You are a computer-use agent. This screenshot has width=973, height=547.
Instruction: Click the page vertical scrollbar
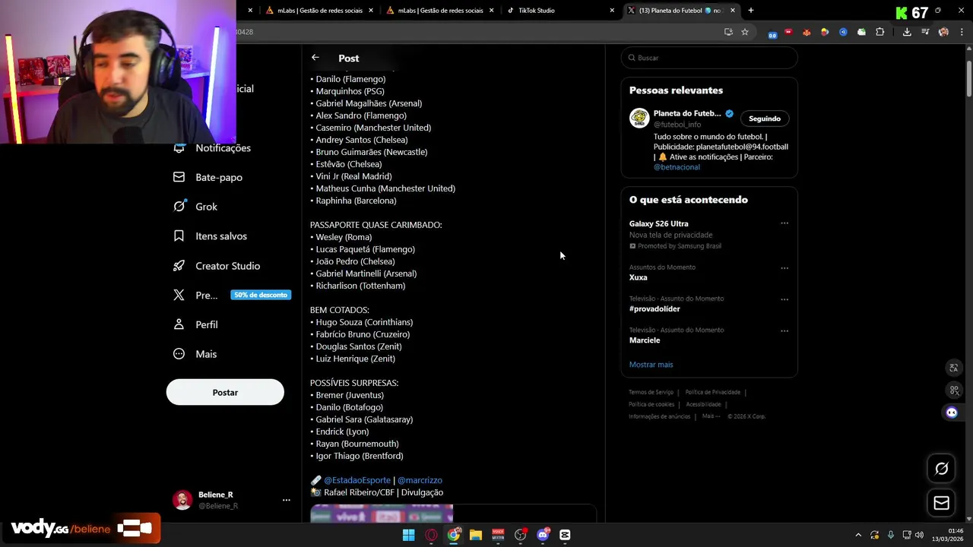(968, 77)
